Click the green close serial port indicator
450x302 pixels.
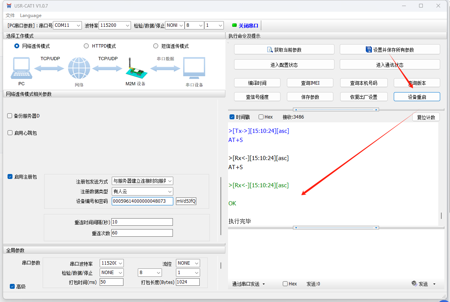[x=234, y=26]
